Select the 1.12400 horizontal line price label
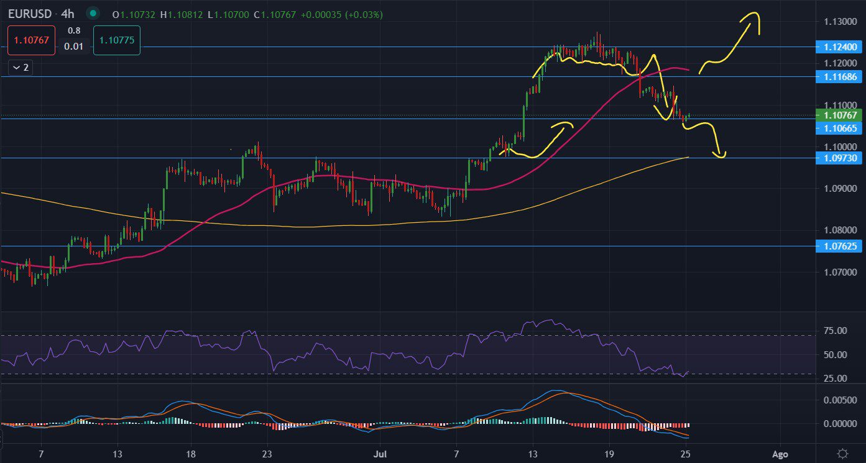The width and height of the screenshot is (866, 463). point(839,47)
